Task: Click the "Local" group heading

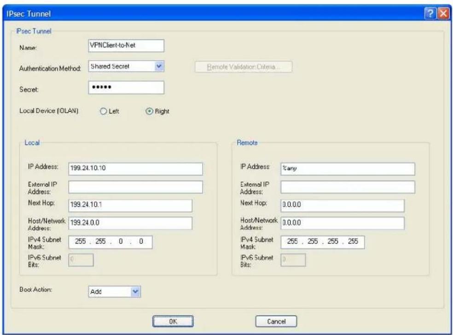Action: click(x=32, y=143)
